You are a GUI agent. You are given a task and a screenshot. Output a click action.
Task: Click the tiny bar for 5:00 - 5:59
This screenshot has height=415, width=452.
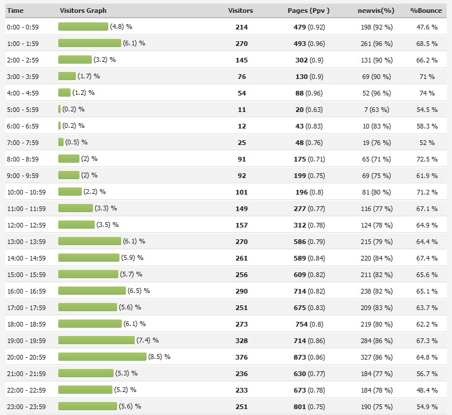[x=59, y=109]
